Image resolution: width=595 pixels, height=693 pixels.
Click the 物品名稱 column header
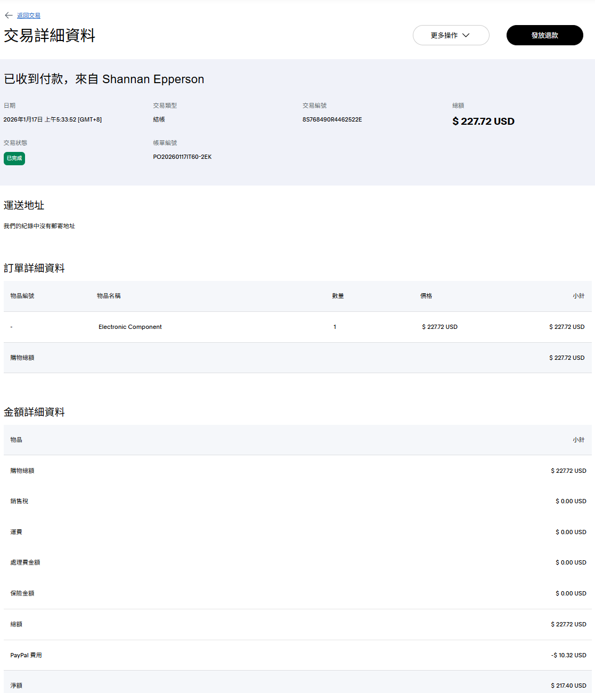click(109, 296)
